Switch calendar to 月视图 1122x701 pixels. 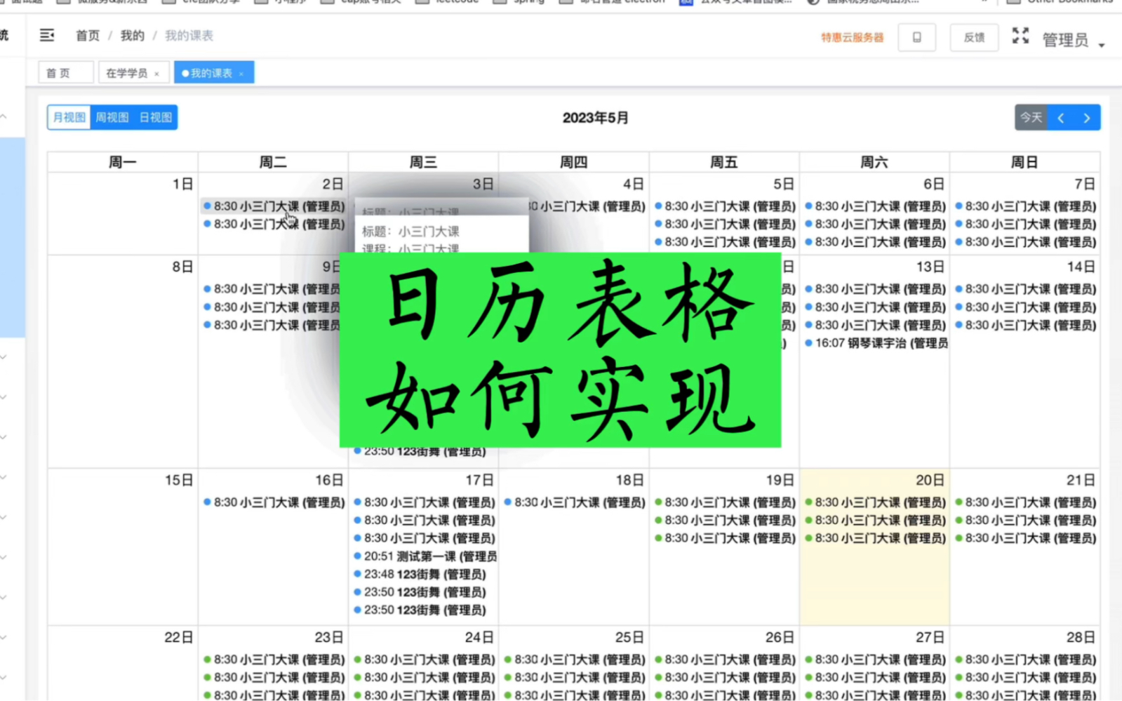pos(69,117)
